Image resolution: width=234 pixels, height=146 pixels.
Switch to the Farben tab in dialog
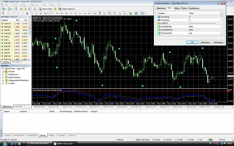click(177, 8)
